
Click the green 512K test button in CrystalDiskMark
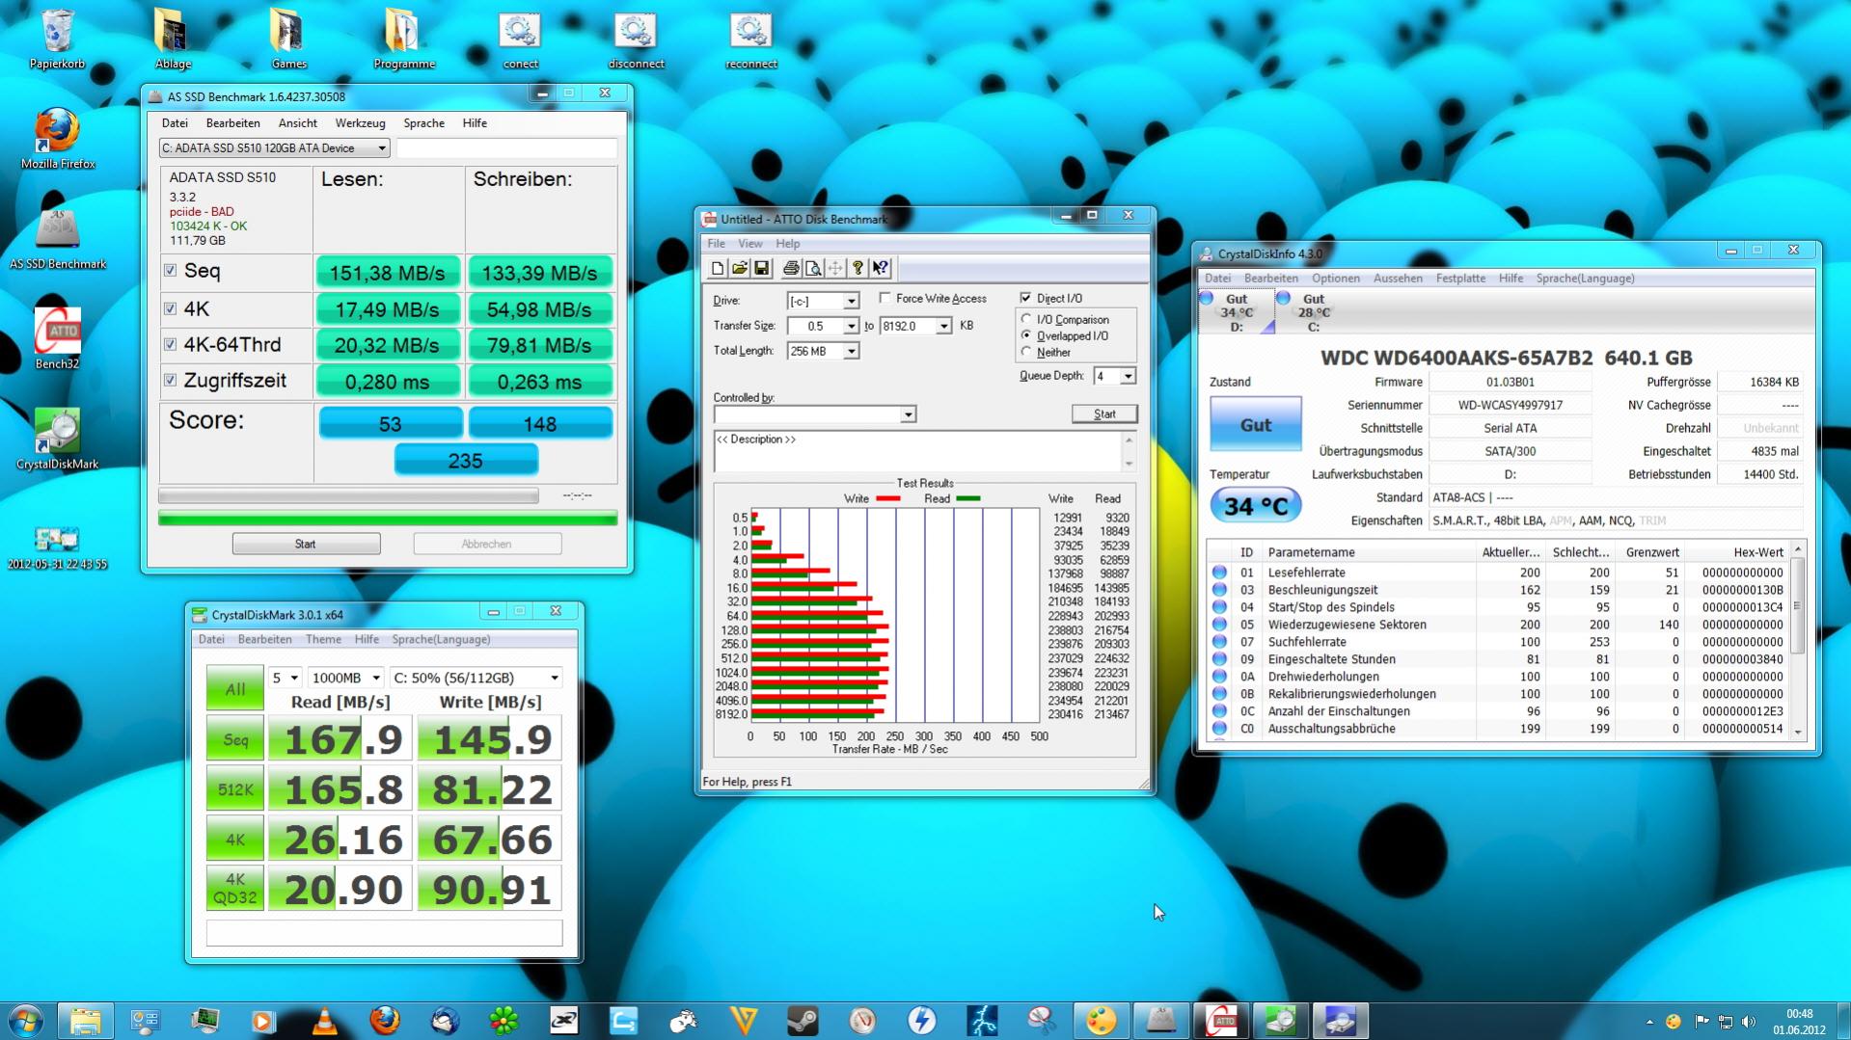234,789
